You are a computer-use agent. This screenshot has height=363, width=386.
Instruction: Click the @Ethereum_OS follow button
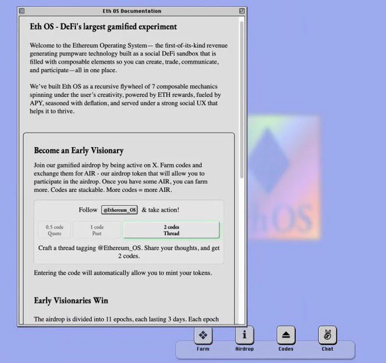[x=119, y=210]
